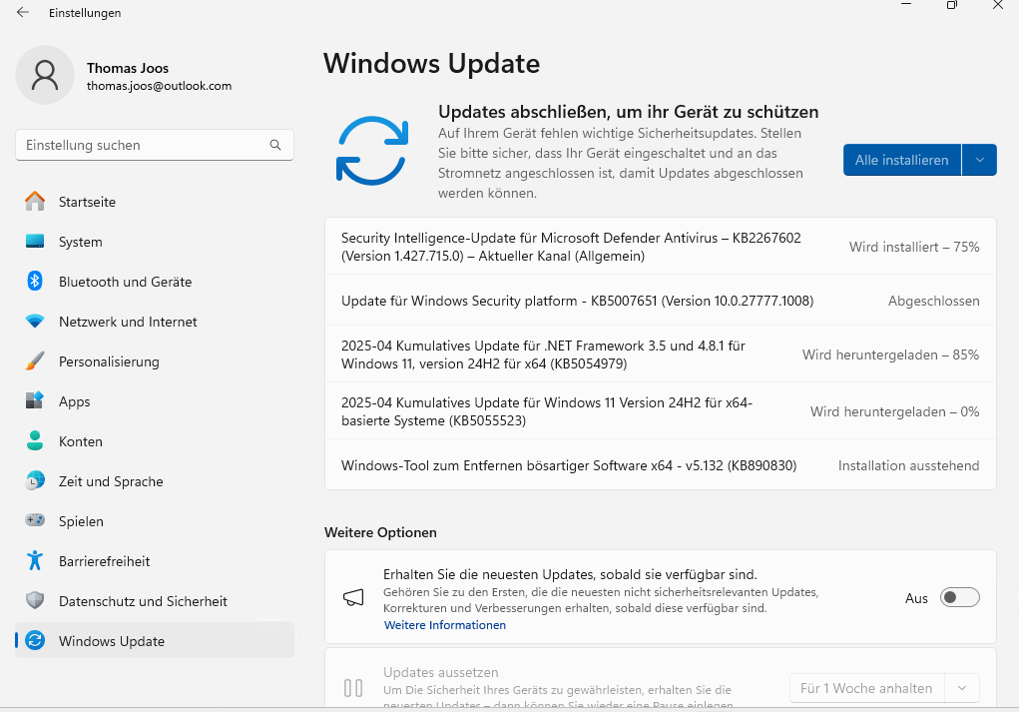Click the back arrow in the title bar

click(23, 13)
